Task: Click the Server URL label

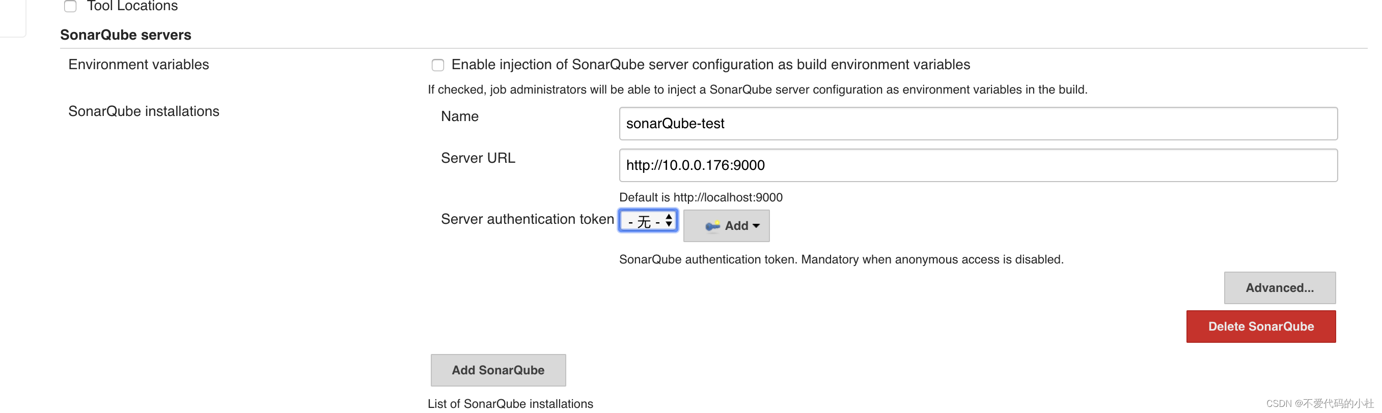Action: (x=478, y=158)
